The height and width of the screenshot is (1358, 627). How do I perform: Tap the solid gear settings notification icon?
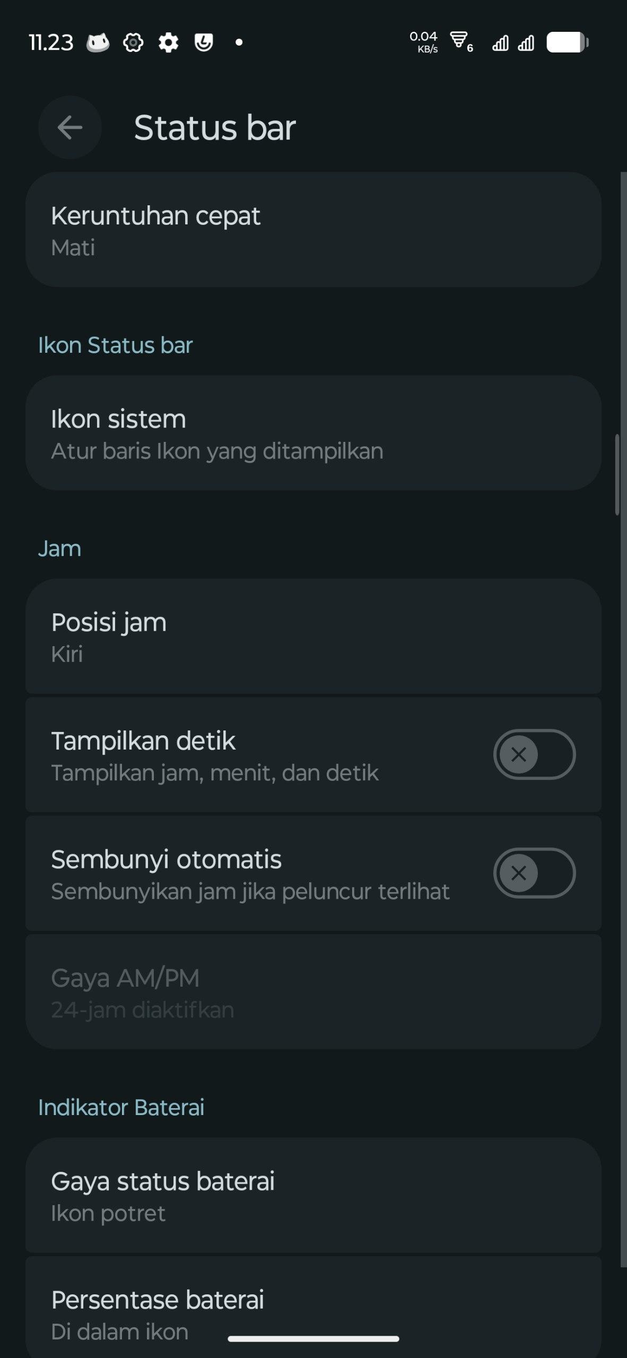[168, 42]
